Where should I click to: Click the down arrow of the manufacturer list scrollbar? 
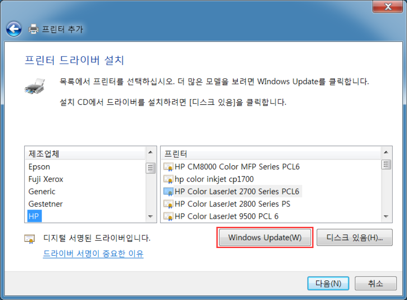[150, 216]
